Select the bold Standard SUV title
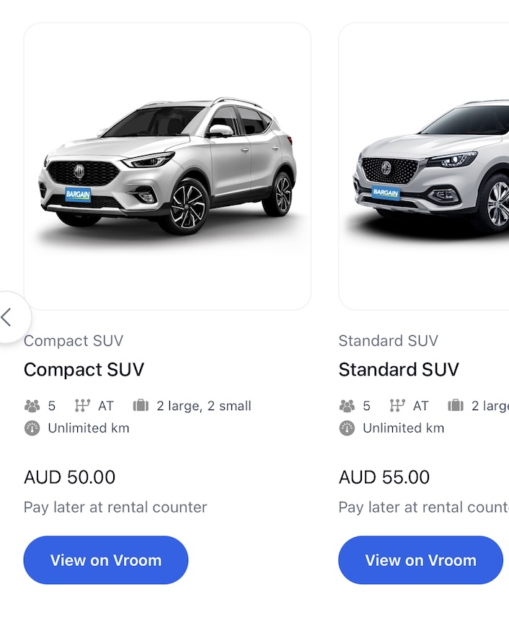The height and width of the screenshot is (620, 509). coord(399,370)
